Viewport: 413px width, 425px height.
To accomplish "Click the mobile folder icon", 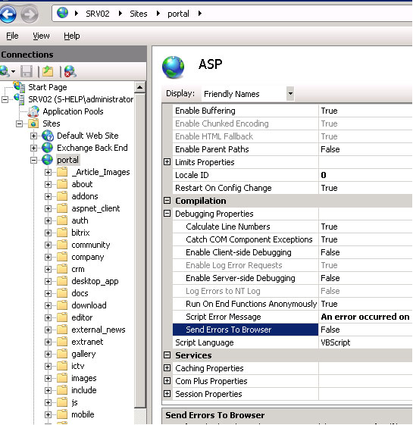I will pos(62,414).
